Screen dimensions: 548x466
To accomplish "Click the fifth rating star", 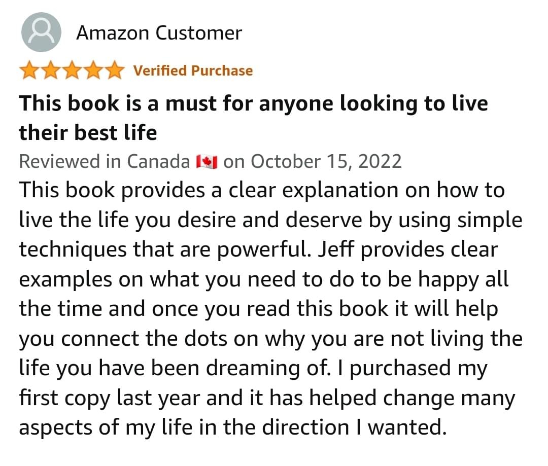I will [114, 70].
